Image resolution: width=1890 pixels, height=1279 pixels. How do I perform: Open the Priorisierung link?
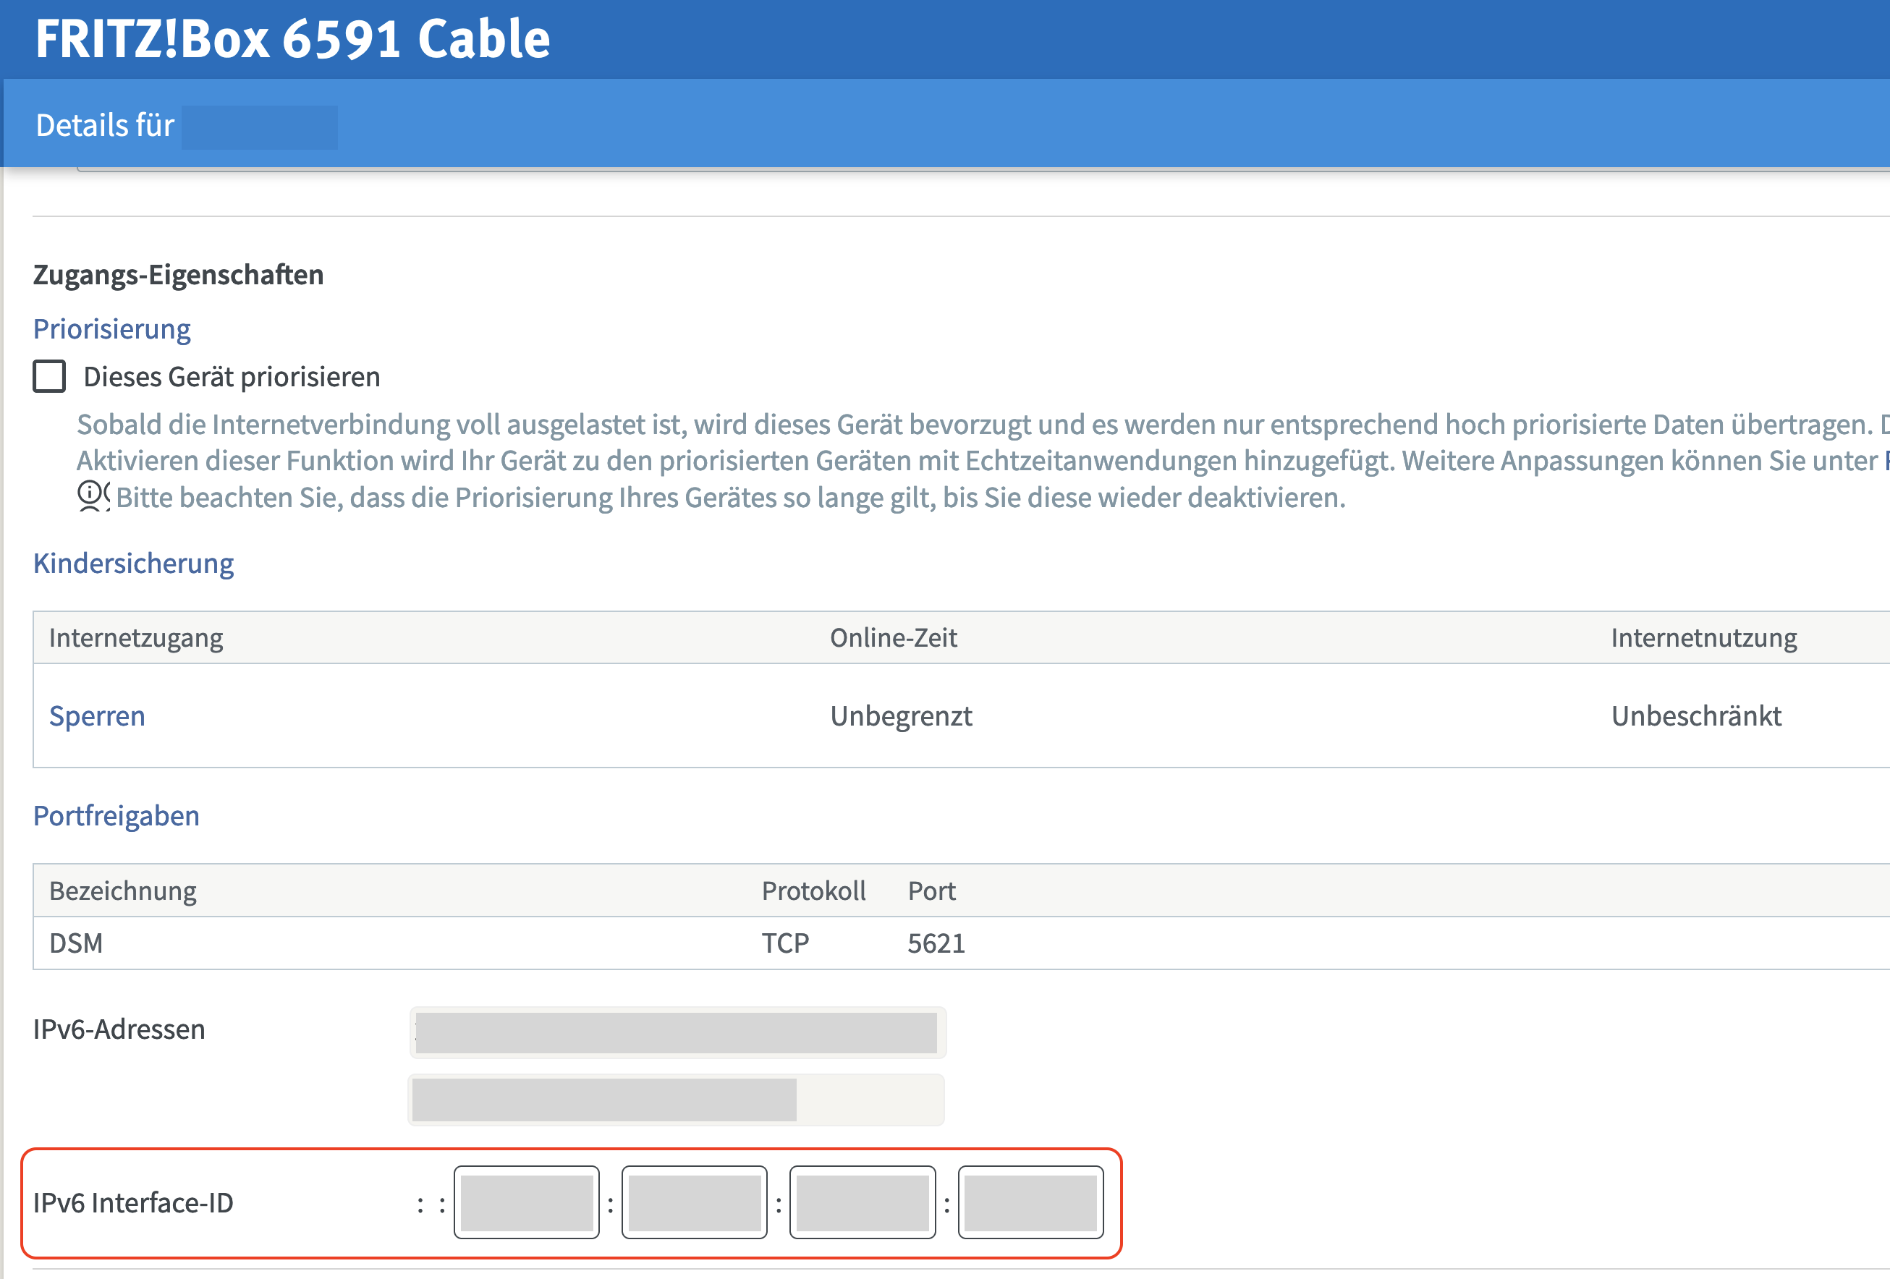111,328
